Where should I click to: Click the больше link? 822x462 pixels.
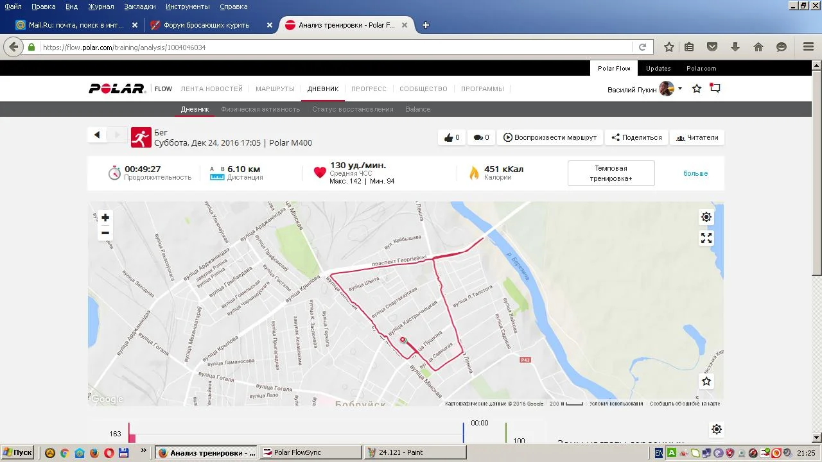695,173
